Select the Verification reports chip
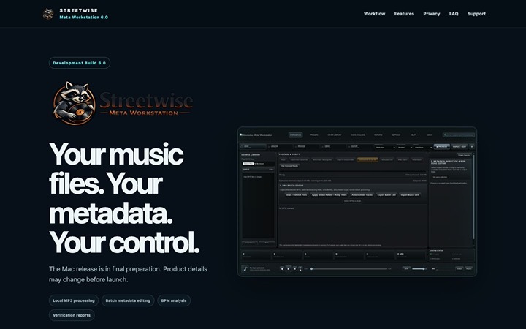Image resolution: width=526 pixels, height=329 pixels. pyautogui.click(x=72, y=315)
